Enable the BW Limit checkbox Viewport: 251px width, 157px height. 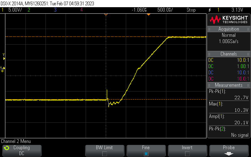point(104,154)
